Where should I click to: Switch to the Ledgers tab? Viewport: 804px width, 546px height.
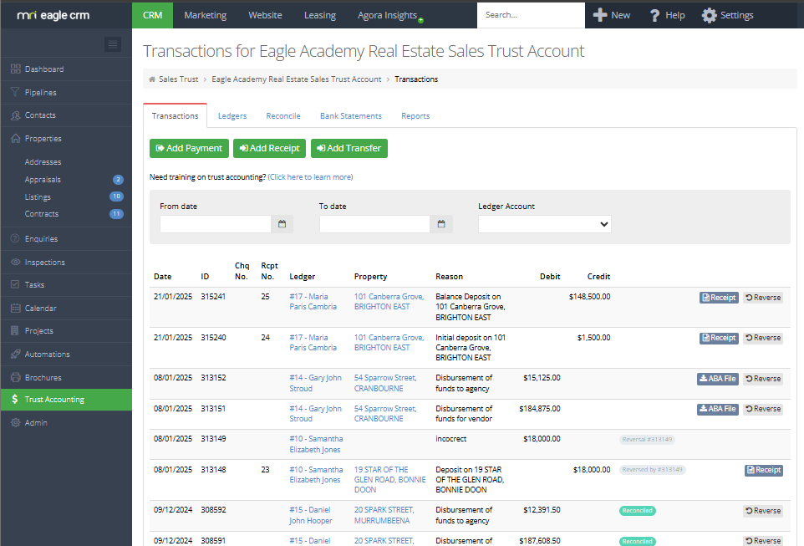232,116
